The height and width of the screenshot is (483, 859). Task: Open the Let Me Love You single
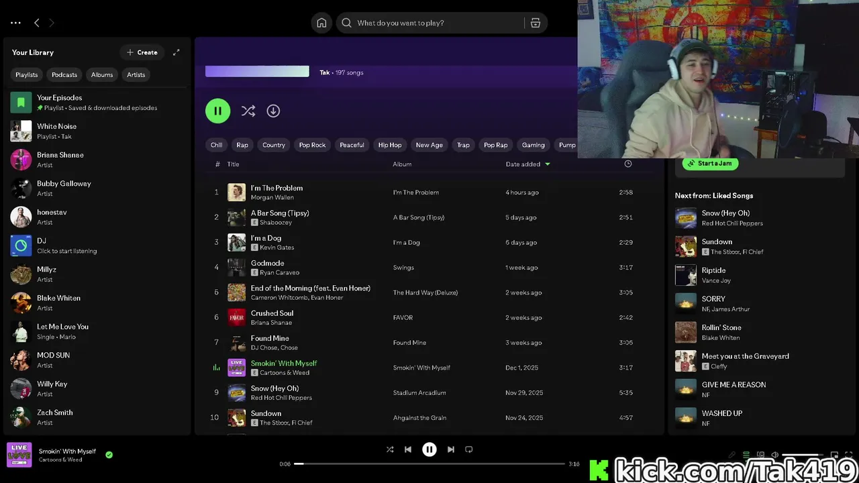pos(97,331)
